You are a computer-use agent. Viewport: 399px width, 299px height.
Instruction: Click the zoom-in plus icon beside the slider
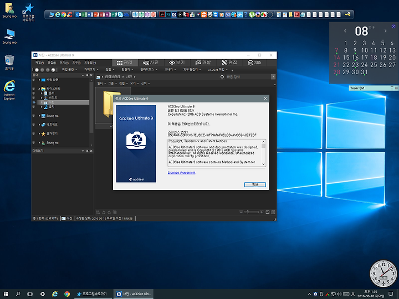[262, 212]
